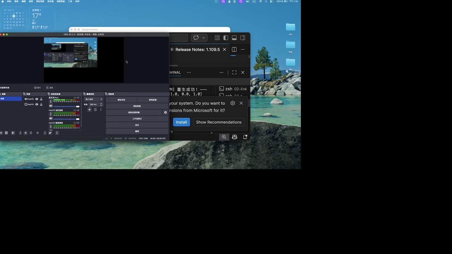Viewport: 452px width, 254px height.
Task: Open 工具 menu in OBS menu bar
Action: [70, 1]
